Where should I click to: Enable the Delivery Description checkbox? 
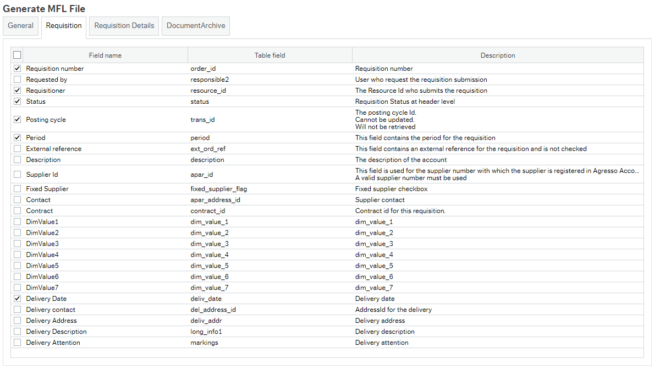pos(17,332)
